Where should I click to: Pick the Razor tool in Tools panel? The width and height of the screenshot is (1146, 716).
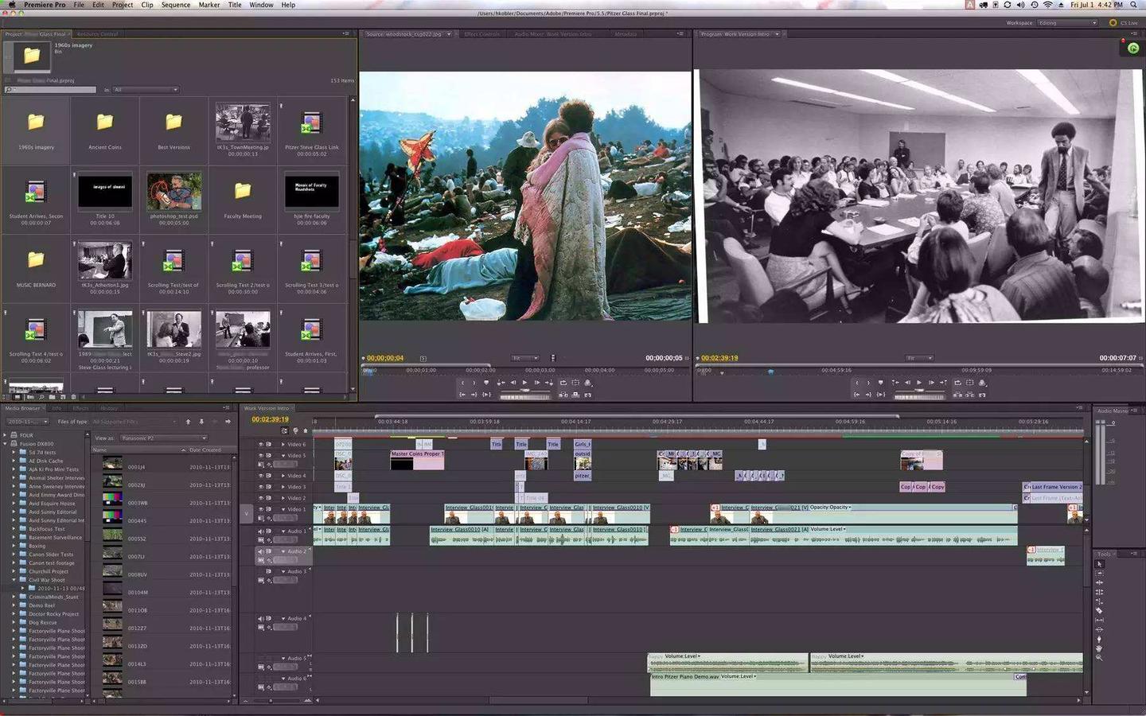(x=1099, y=610)
